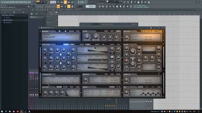Image resolution: width=202 pixels, height=113 pixels.
Task: Toggle the metronome icon in the toolbar
Action: (58, 2)
